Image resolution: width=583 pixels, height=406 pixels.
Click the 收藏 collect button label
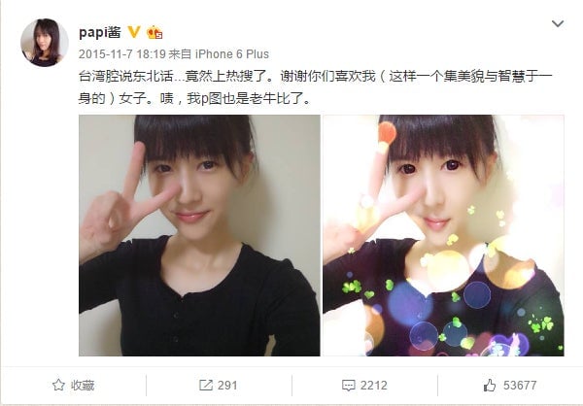83,386
